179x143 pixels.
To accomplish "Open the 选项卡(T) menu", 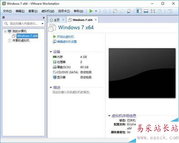I will [x=64, y=11].
